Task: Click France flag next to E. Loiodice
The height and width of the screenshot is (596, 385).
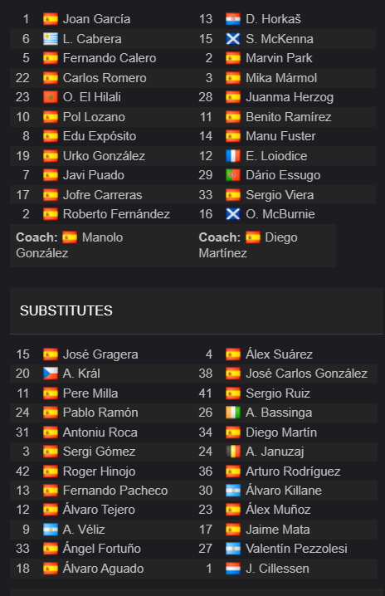Action: tap(233, 156)
